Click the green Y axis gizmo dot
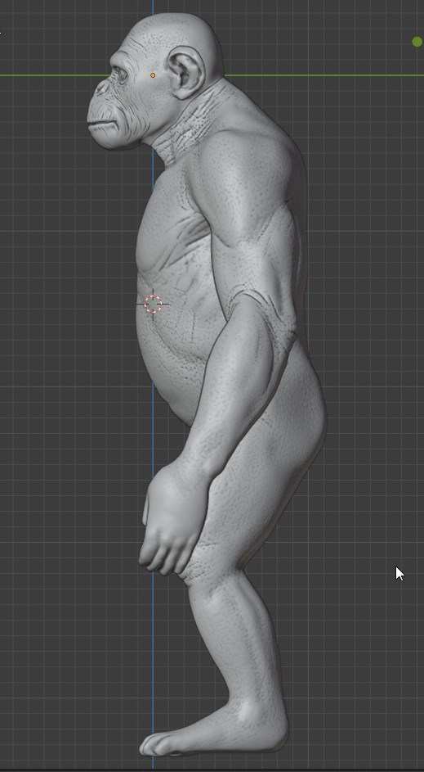 (x=417, y=43)
